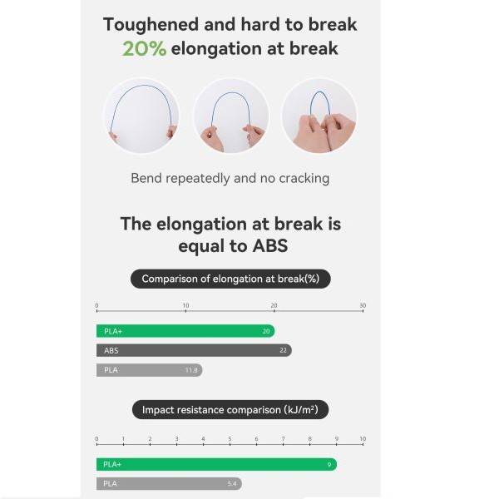Click the "Impact resistance comparison" pill label
499x499 pixels.
pyautogui.click(x=230, y=410)
